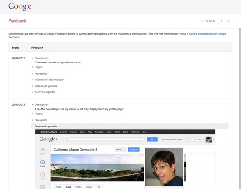
Task: Click Calendar in the black Google bar
Action: point(135,132)
